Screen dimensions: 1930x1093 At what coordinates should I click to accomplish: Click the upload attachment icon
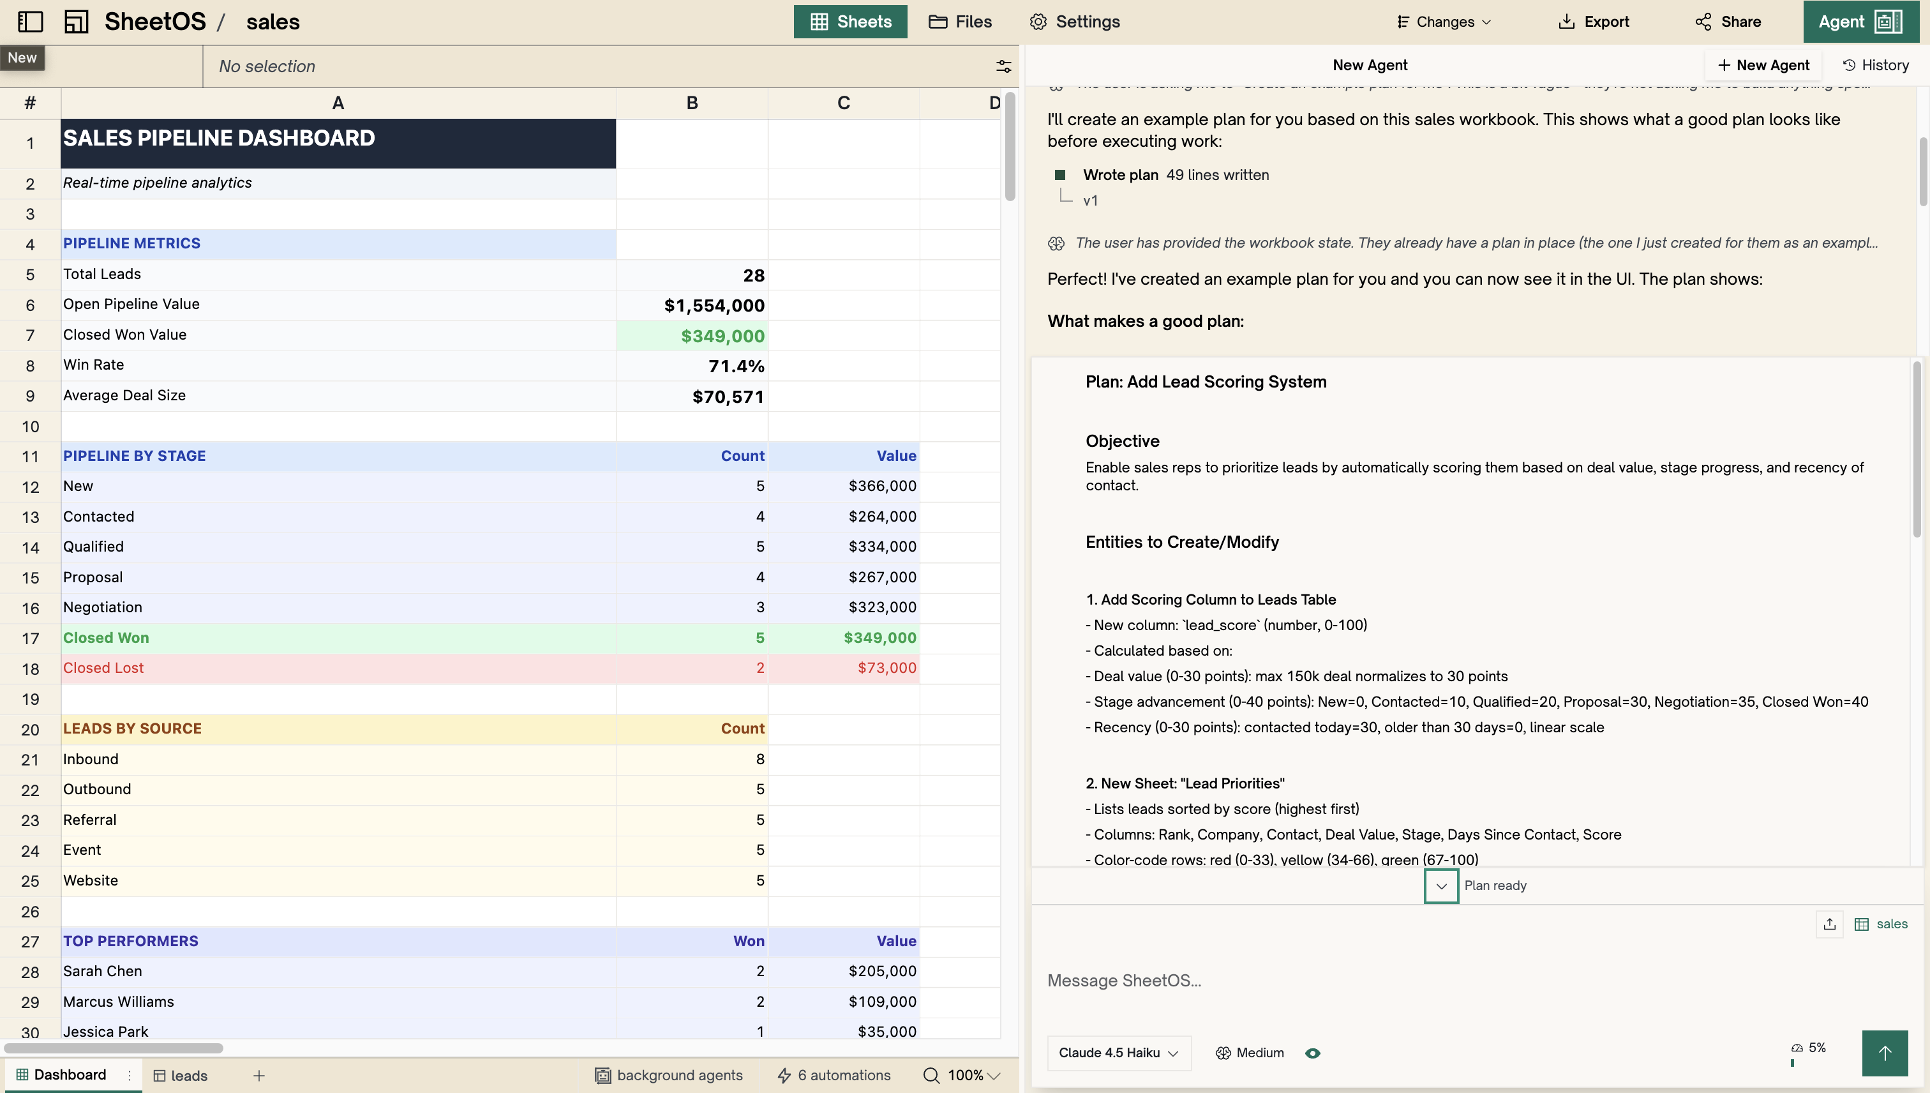point(1829,924)
